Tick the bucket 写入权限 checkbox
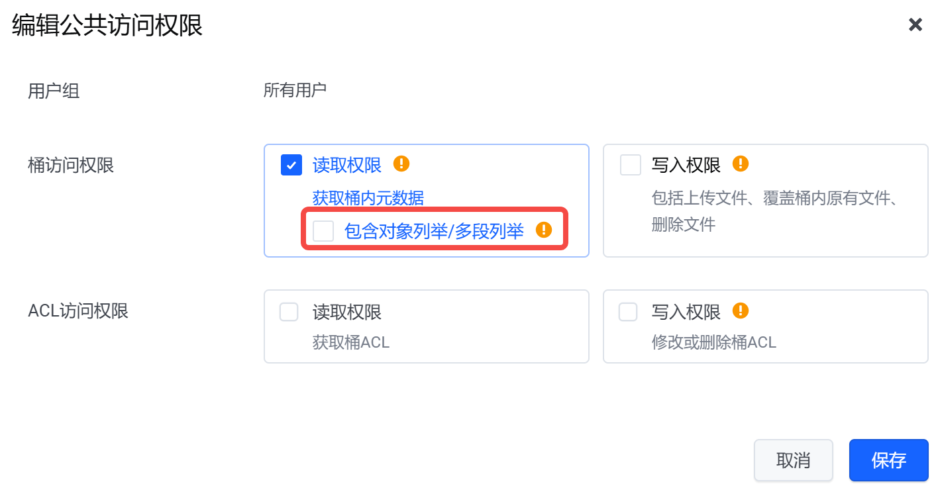938x490 pixels. (631, 165)
